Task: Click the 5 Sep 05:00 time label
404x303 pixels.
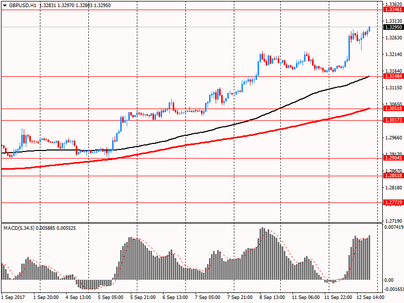Action: pyautogui.click(x=111, y=297)
